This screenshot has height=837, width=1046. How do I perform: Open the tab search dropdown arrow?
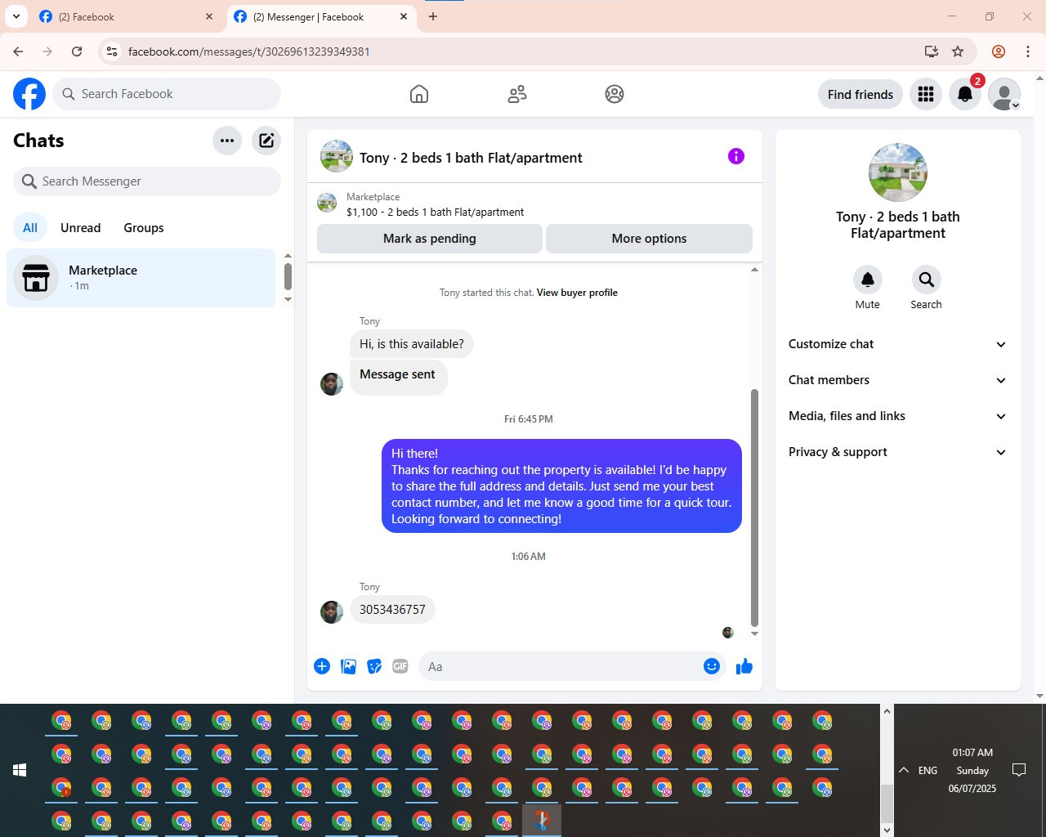16,16
